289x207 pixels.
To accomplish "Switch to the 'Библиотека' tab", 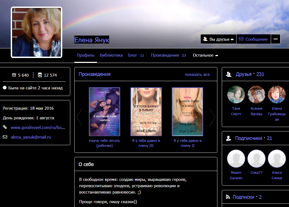I will 111,55.
